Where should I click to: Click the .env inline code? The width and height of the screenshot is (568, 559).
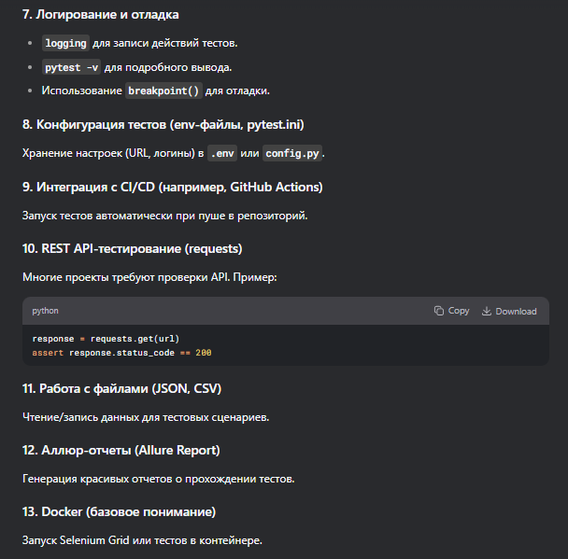pyautogui.click(x=221, y=153)
